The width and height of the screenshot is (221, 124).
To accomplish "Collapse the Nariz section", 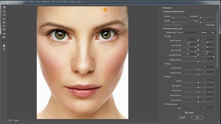I will [x=166, y=64].
